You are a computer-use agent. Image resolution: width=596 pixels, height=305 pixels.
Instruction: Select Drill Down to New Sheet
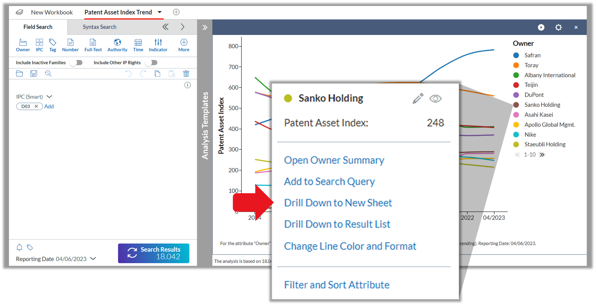[338, 203]
